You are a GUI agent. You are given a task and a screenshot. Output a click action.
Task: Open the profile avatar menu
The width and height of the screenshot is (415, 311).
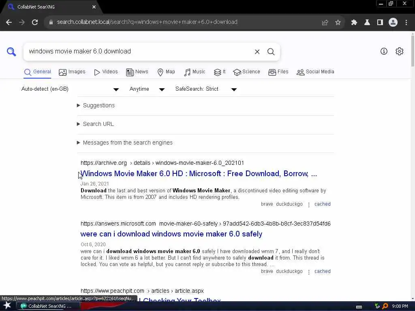[393, 22]
